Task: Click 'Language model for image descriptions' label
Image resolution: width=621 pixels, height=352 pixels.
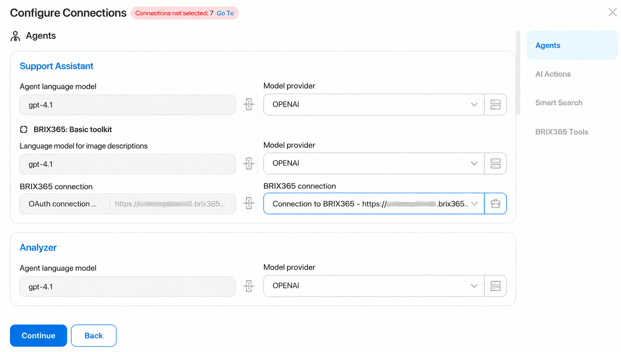Action: coord(83,146)
